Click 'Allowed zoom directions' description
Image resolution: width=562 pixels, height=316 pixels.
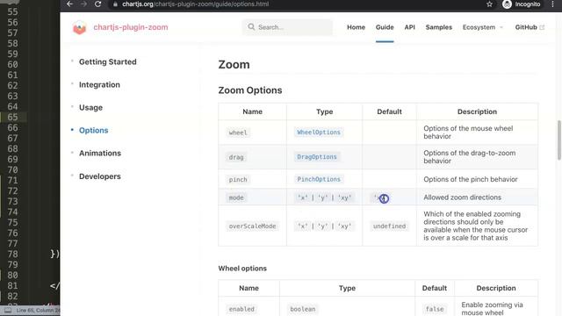click(x=463, y=197)
